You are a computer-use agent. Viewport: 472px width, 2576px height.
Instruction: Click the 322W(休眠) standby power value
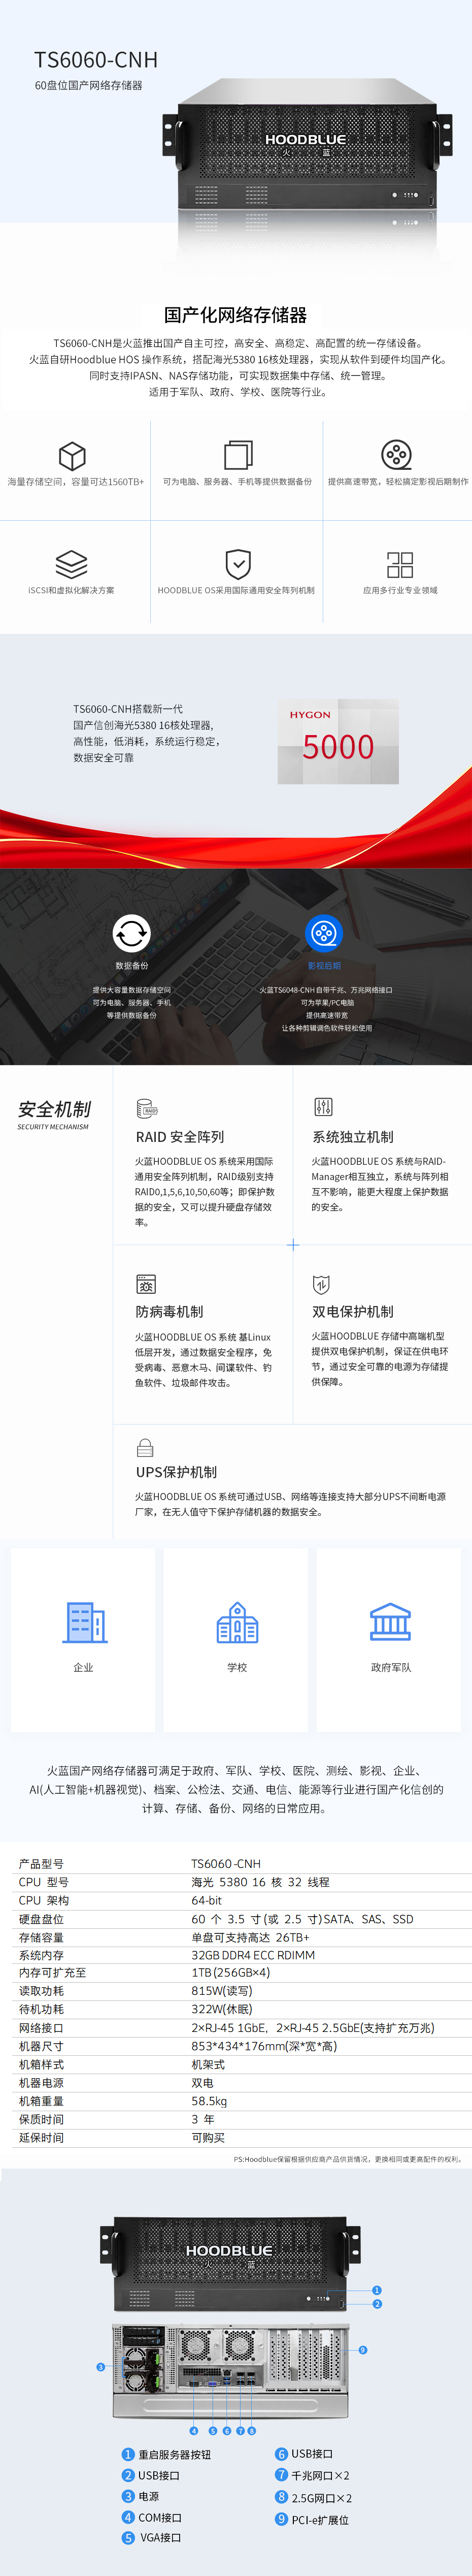222,2009
